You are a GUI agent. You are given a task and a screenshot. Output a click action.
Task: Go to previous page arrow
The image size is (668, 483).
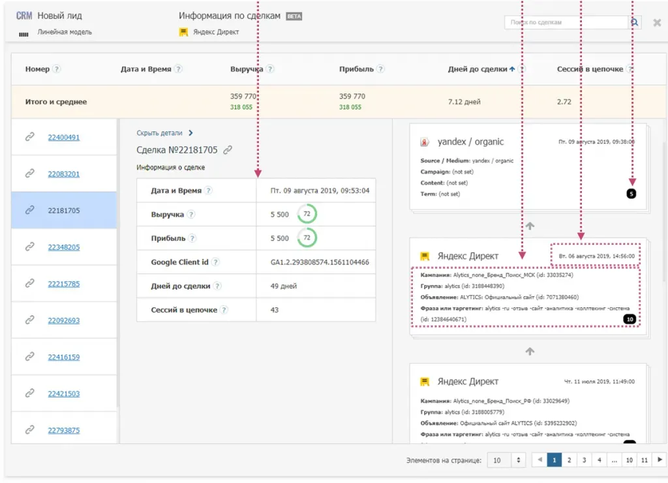pyautogui.click(x=539, y=460)
